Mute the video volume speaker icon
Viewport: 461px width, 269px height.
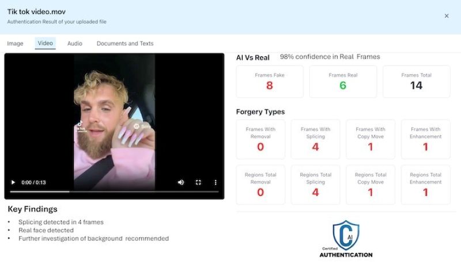(x=181, y=182)
